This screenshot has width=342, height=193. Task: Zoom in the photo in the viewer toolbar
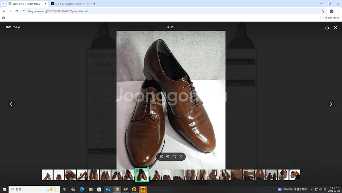[x=168, y=157]
